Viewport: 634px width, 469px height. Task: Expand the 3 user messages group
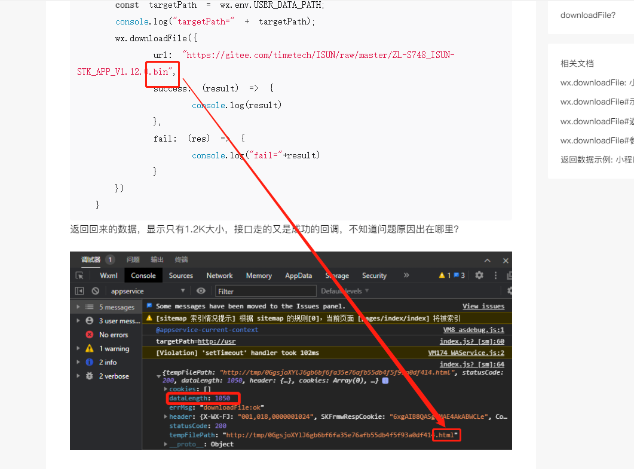point(78,321)
